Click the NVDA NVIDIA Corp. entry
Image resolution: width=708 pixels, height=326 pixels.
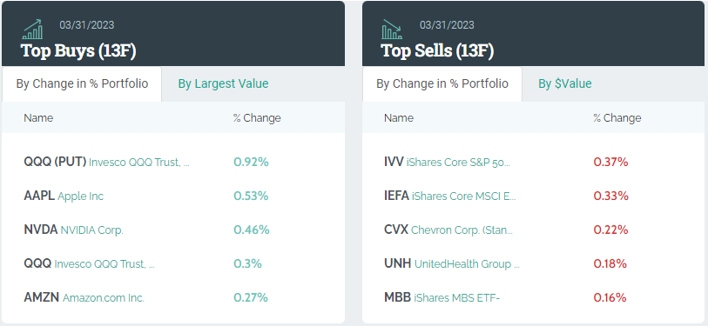pyautogui.click(x=73, y=230)
